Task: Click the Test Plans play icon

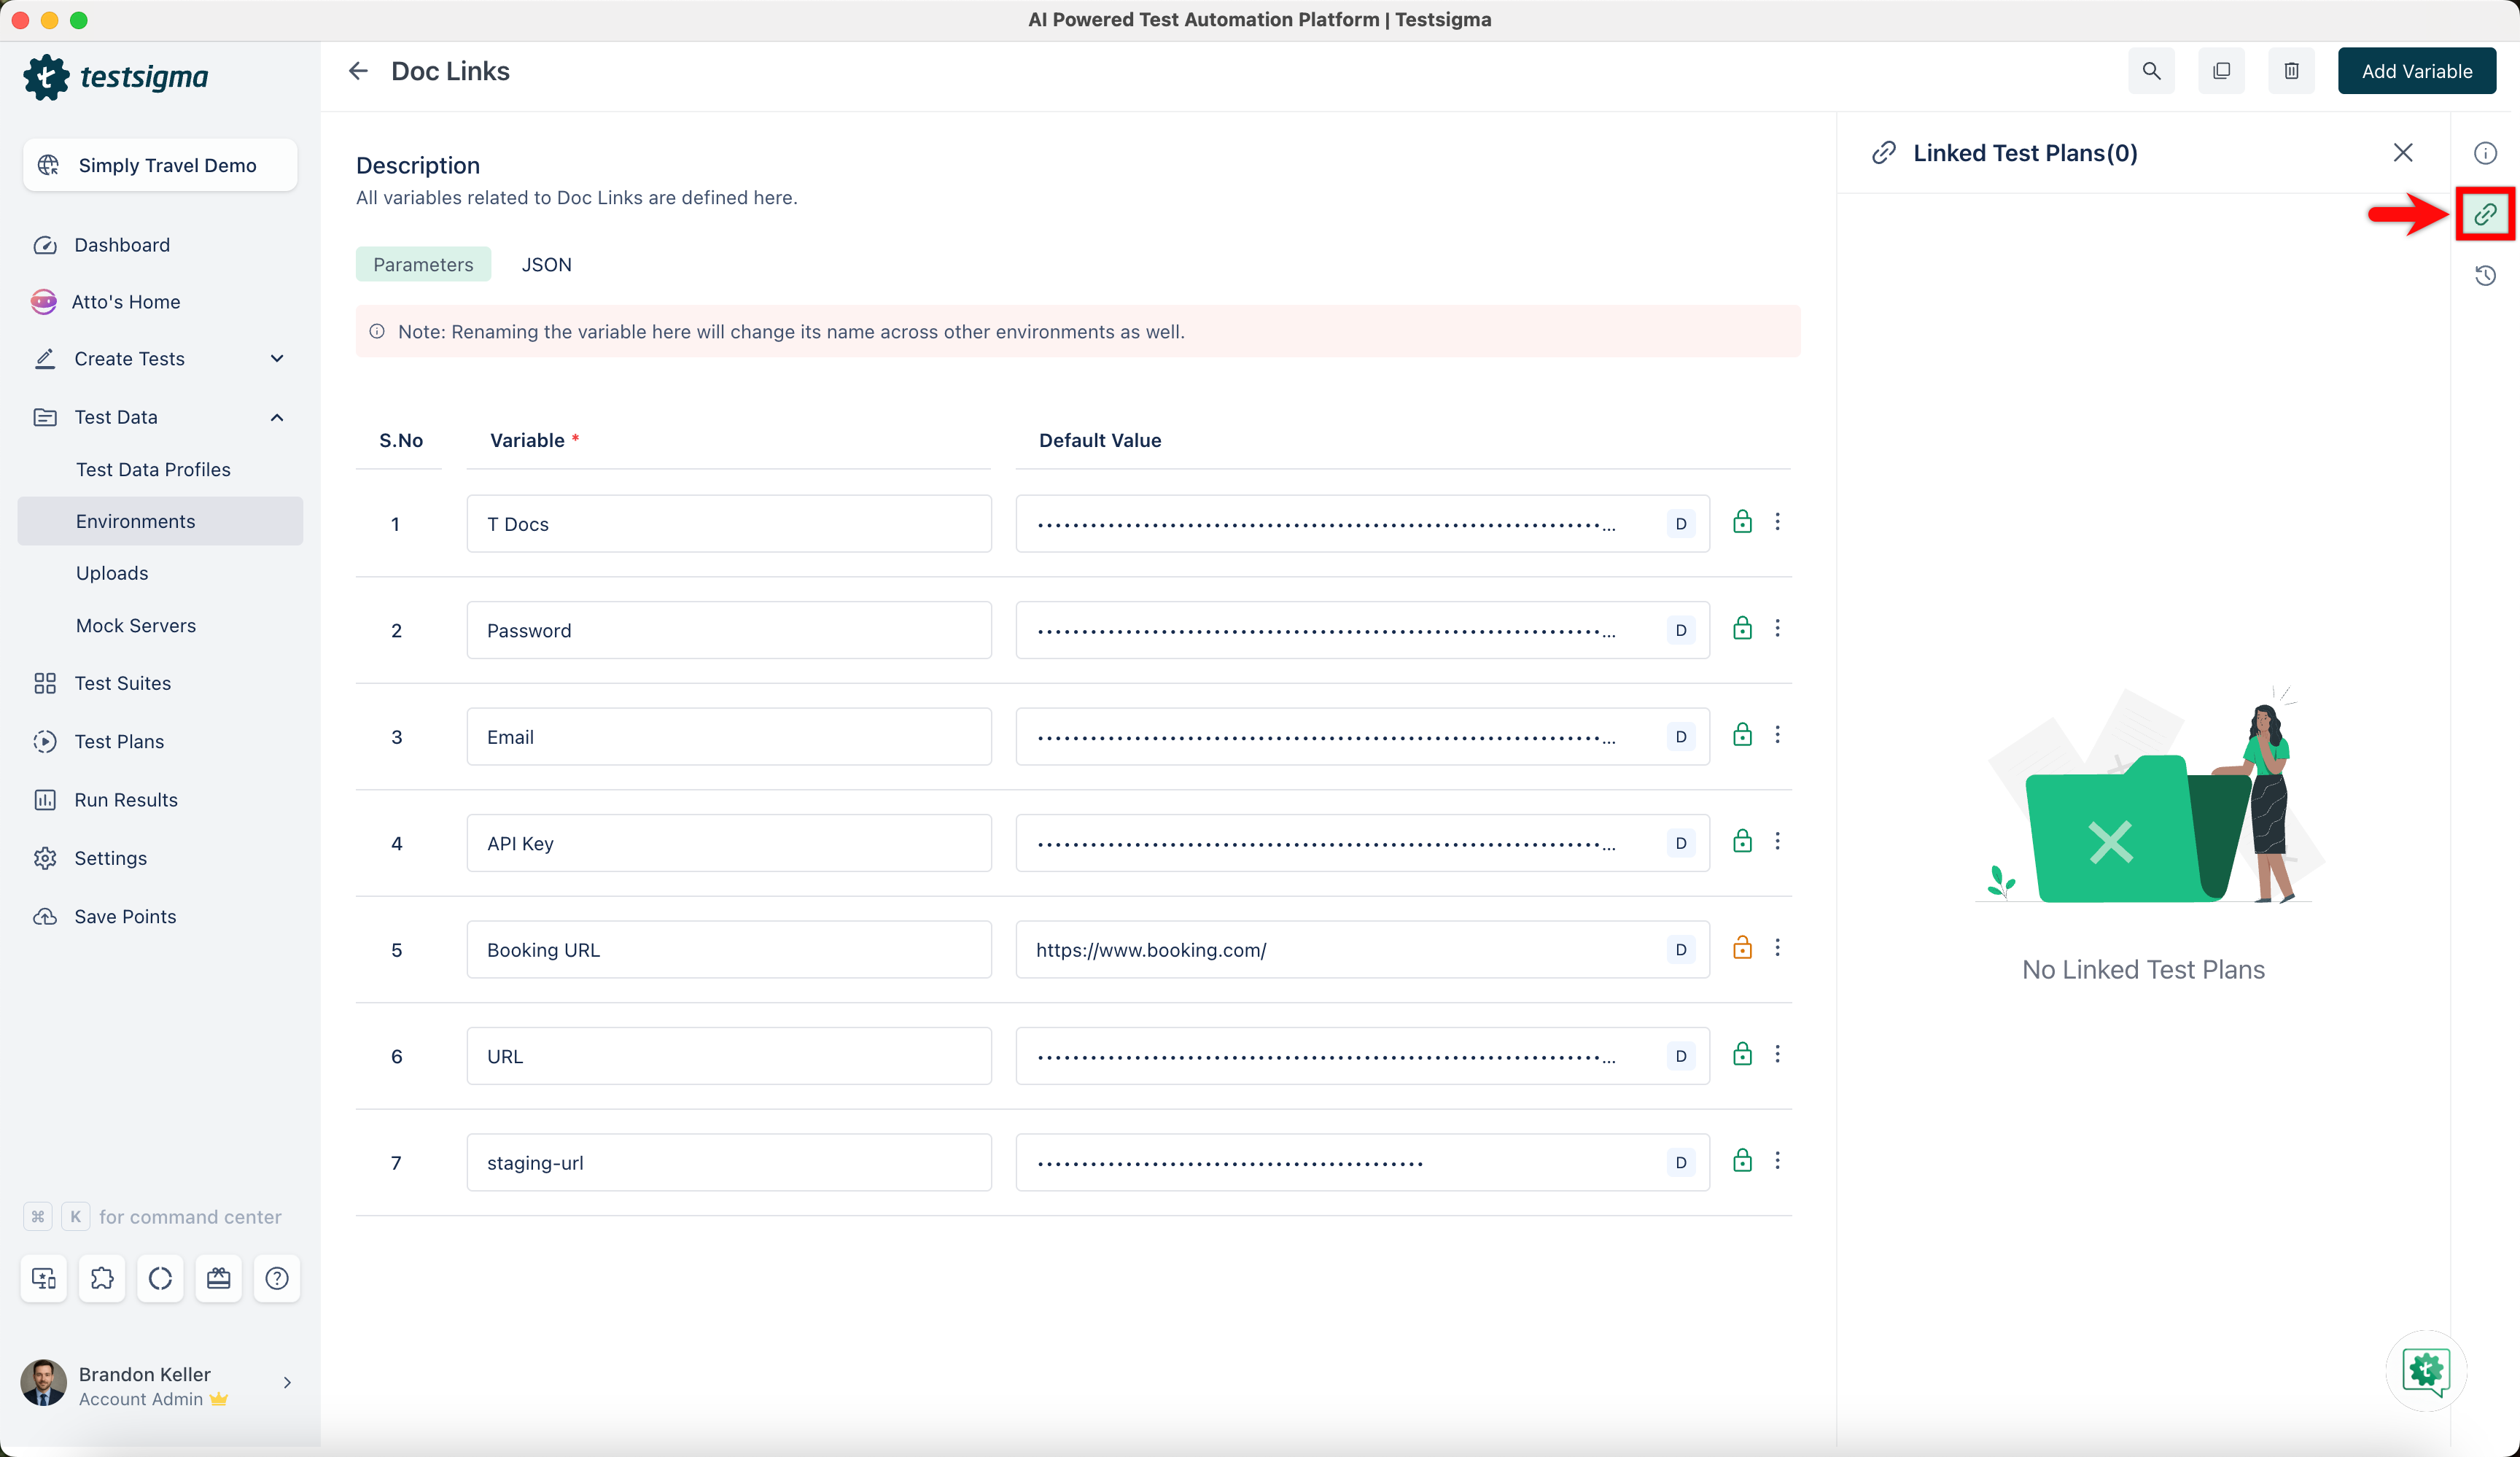Action: pyautogui.click(x=45, y=741)
